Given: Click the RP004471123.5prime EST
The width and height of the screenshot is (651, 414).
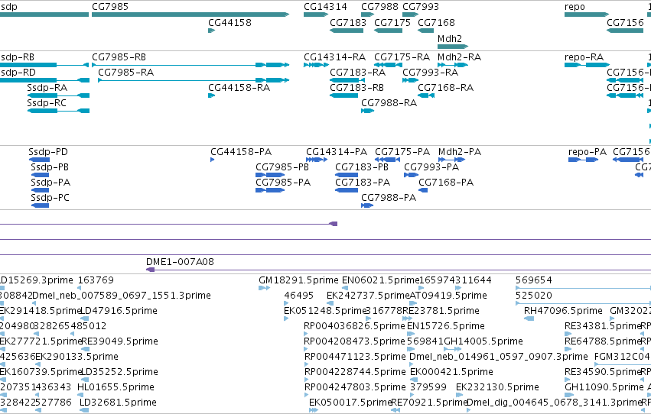Looking at the screenshot, I should pos(307,364).
